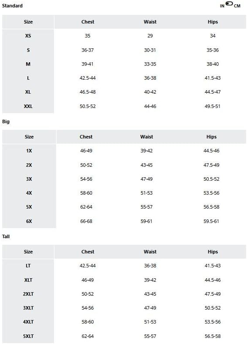Select the XXL size row label

pos(28,106)
